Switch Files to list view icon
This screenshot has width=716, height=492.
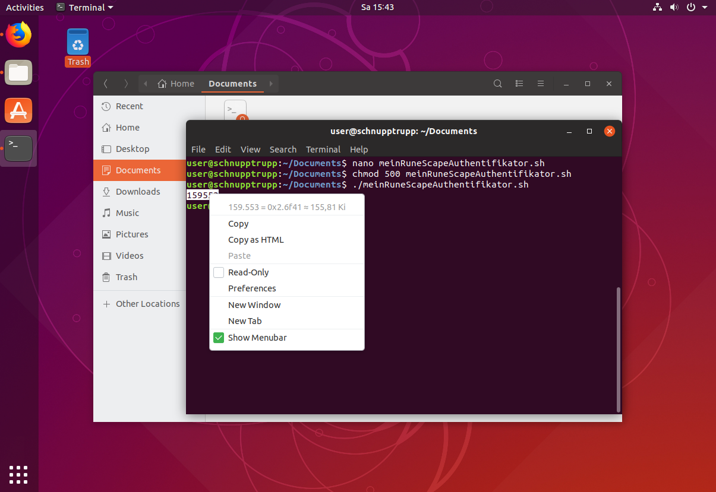519,84
